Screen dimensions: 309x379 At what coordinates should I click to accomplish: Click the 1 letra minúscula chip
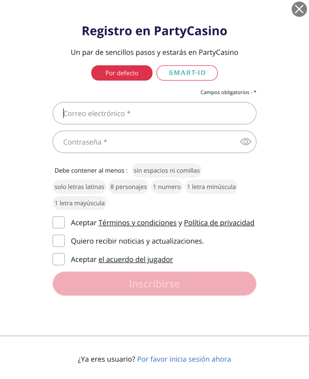pyautogui.click(x=211, y=187)
